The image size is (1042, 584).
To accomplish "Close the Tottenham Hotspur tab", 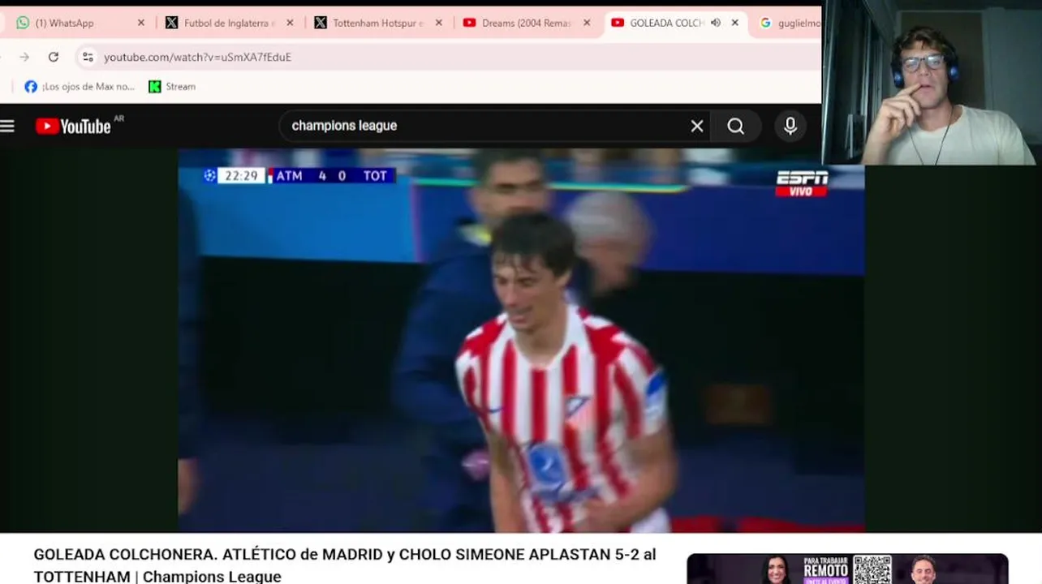I will click(439, 23).
